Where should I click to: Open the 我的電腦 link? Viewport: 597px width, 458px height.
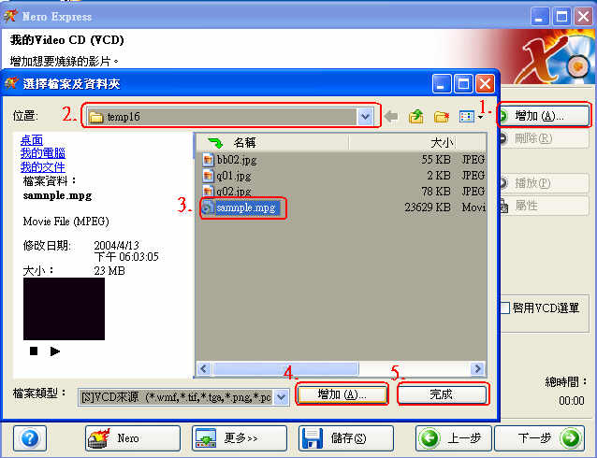[43, 153]
